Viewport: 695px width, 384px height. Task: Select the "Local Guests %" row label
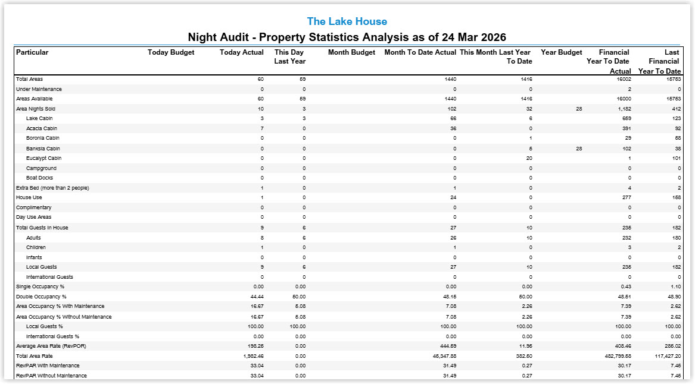[44, 326]
